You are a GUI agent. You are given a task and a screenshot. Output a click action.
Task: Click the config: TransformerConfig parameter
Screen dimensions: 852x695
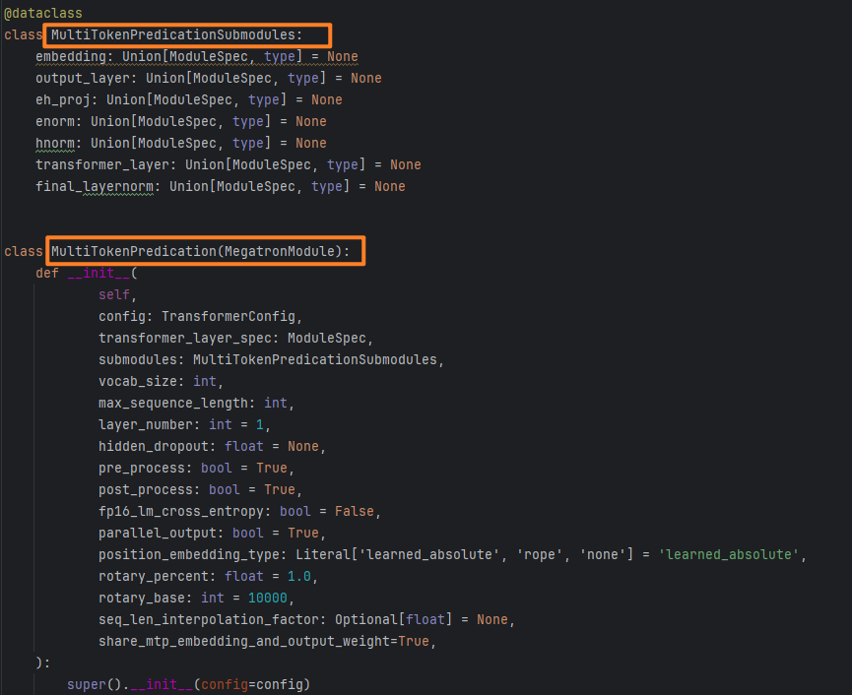tap(200, 317)
